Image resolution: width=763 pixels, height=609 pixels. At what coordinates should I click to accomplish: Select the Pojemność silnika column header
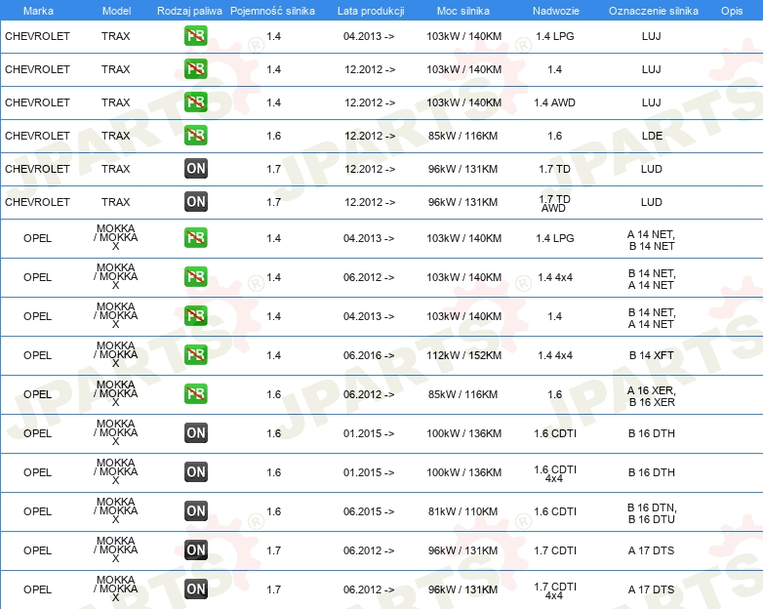coord(272,11)
